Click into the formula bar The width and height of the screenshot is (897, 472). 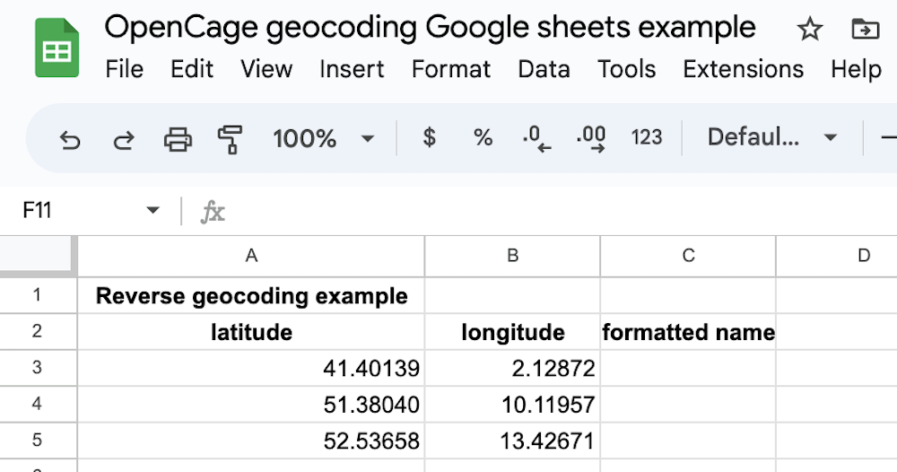[561, 211]
